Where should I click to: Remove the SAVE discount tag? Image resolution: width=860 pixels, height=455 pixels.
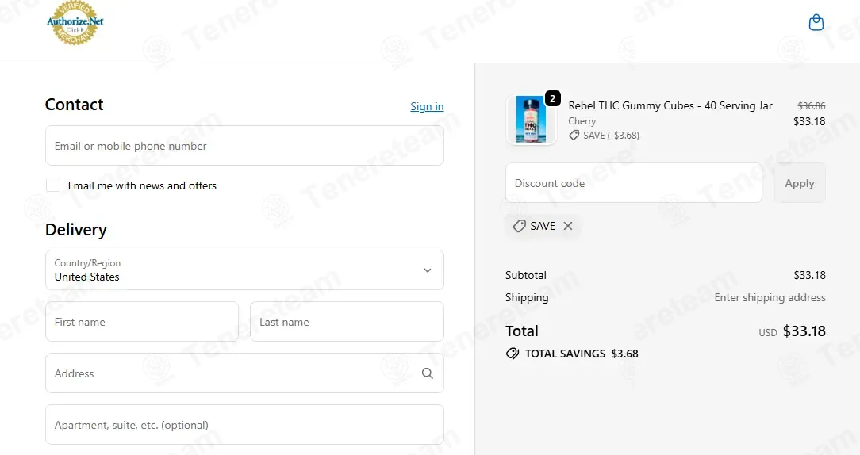point(568,226)
